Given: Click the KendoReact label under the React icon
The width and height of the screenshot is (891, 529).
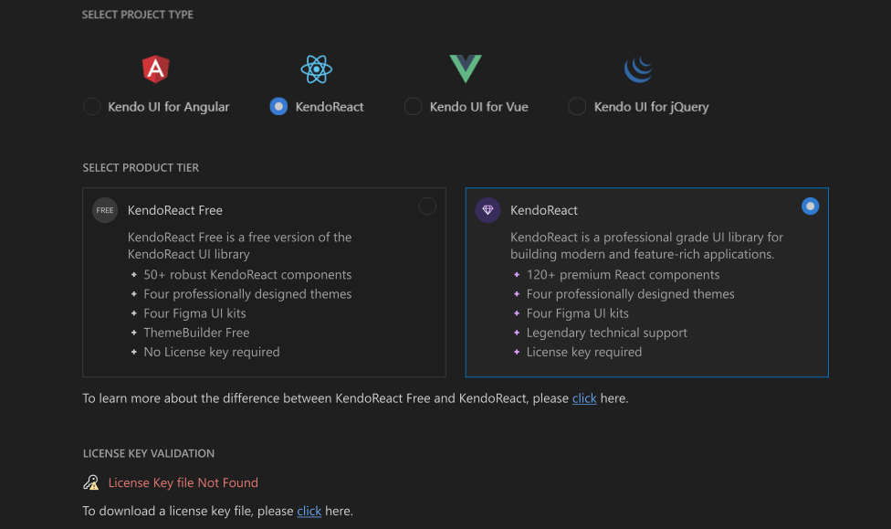Looking at the screenshot, I should tap(328, 106).
